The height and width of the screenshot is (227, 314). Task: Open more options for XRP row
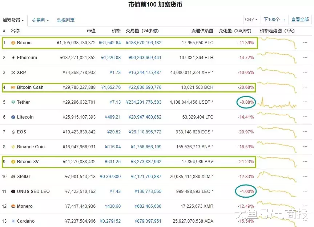[305, 72]
